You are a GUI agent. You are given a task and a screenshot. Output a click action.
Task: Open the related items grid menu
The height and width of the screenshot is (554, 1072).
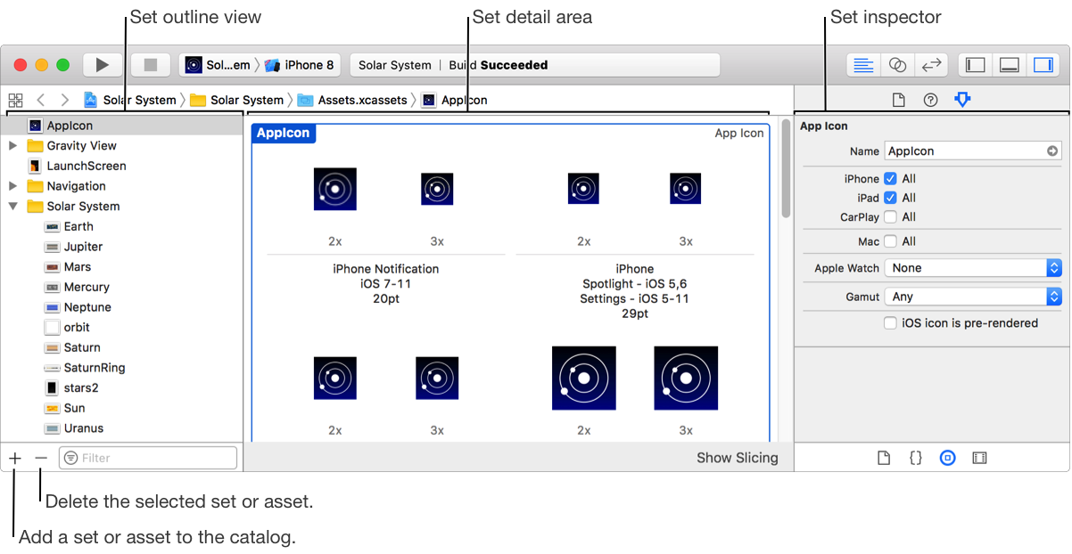click(x=15, y=100)
